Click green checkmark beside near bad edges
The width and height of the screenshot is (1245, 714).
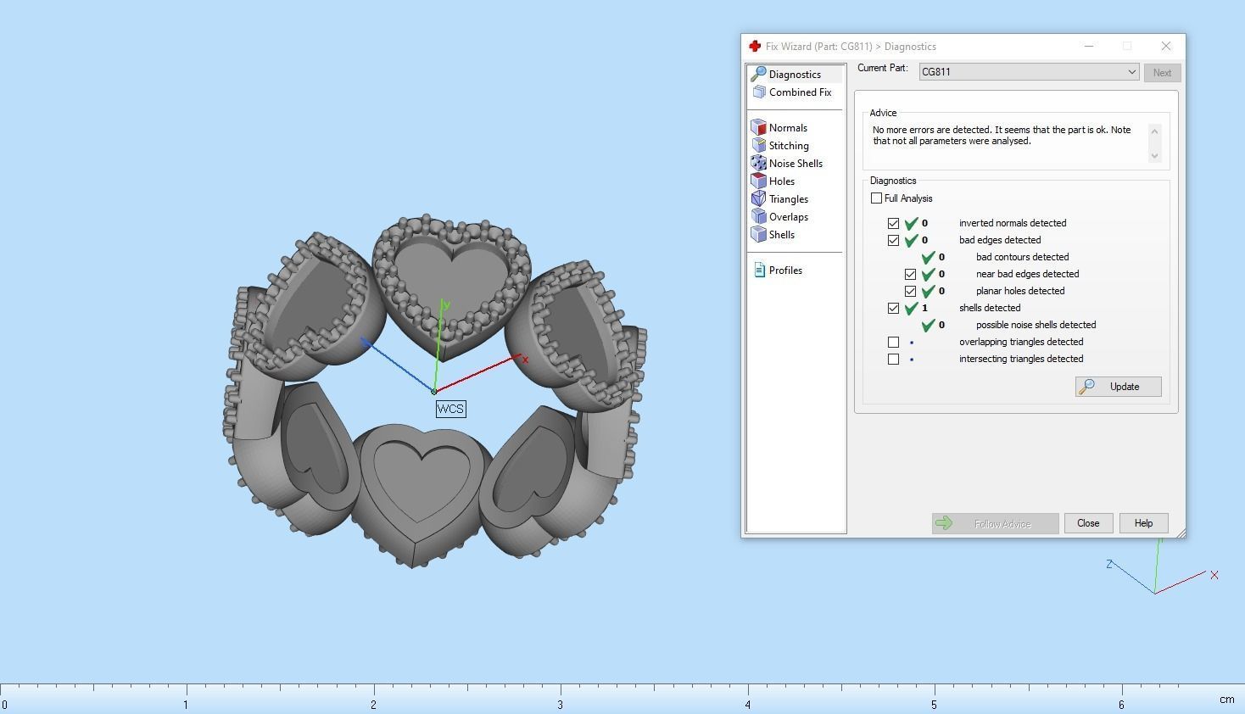[x=929, y=274]
